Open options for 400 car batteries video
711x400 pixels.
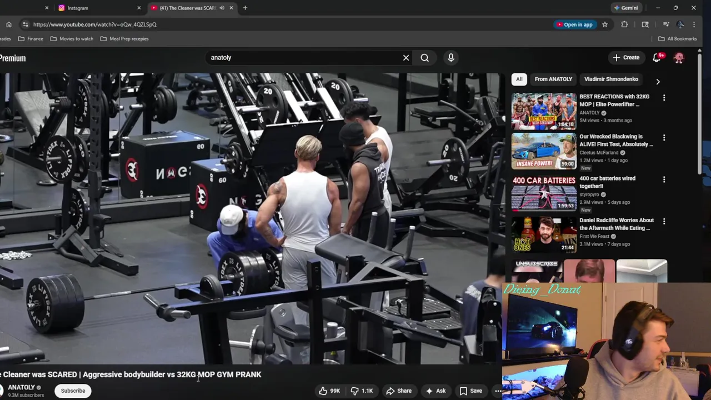[664, 179]
